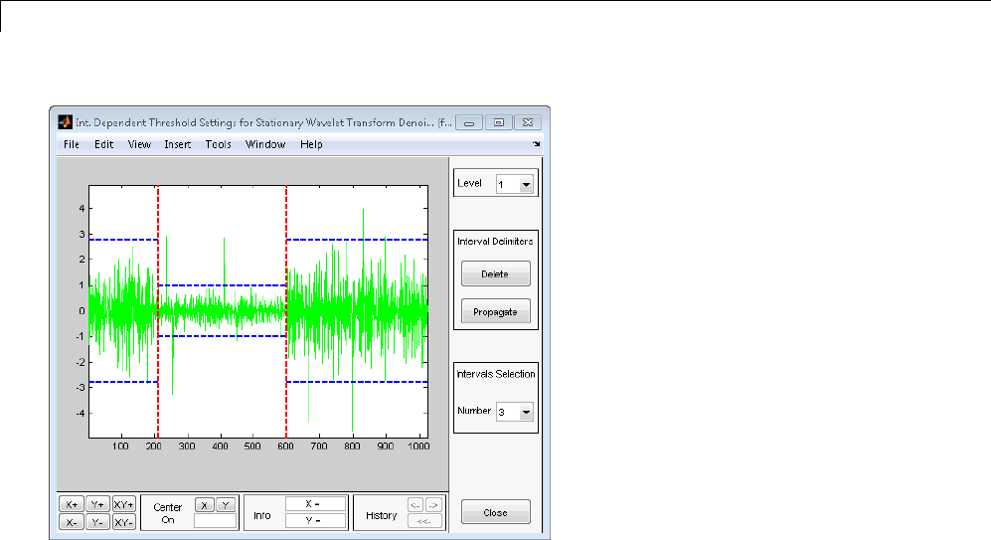Toggle the Center On X button
This screenshot has height=540, width=991.
(x=203, y=504)
